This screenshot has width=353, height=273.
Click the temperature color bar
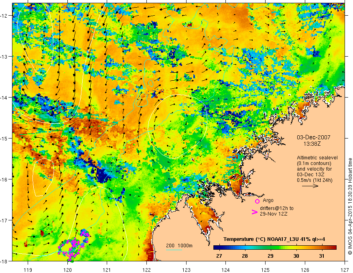coord(275,248)
